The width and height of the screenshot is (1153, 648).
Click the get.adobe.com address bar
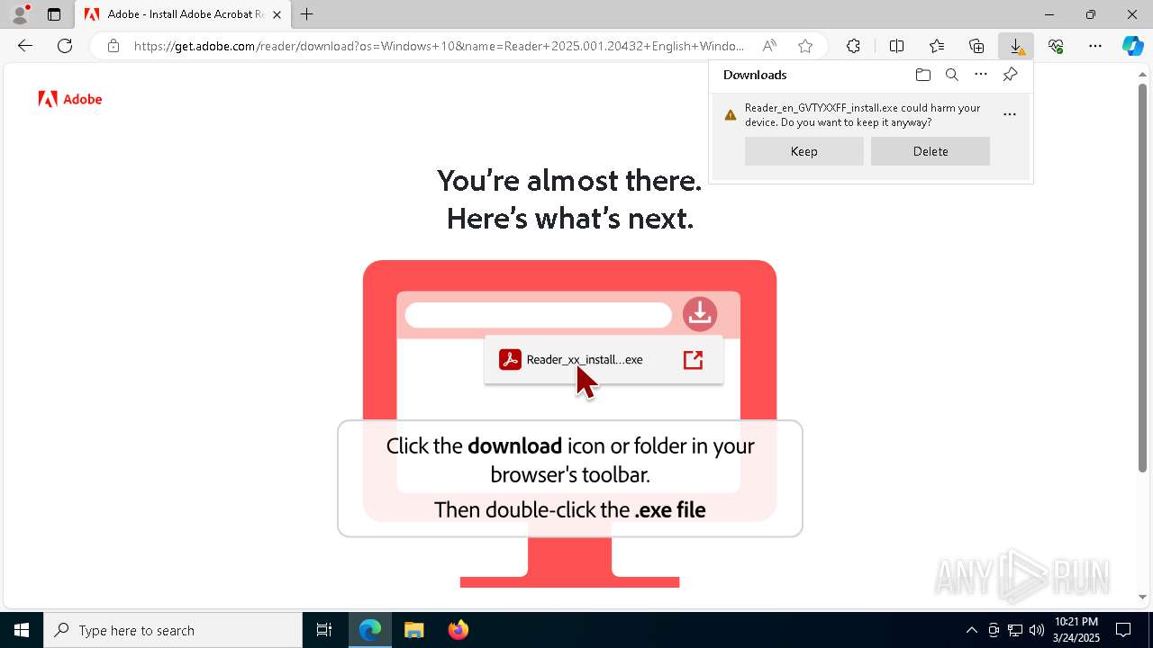tap(439, 46)
